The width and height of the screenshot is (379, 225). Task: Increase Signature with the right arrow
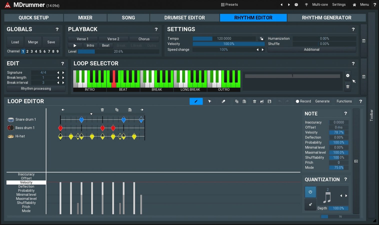63,72
